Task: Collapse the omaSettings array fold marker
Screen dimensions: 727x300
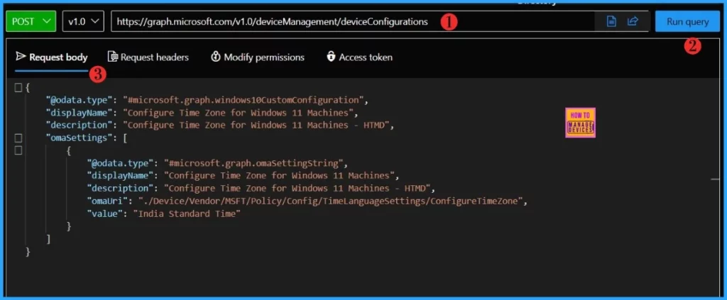Action: 18,138
